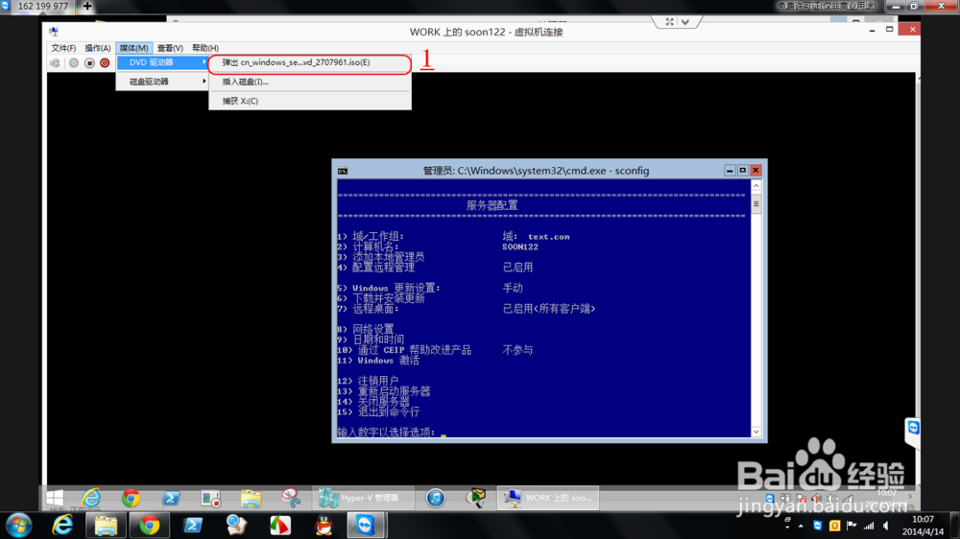Image resolution: width=960 pixels, height=539 pixels.
Task: Turn off the VM with the black stop icon
Action: click(89, 63)
